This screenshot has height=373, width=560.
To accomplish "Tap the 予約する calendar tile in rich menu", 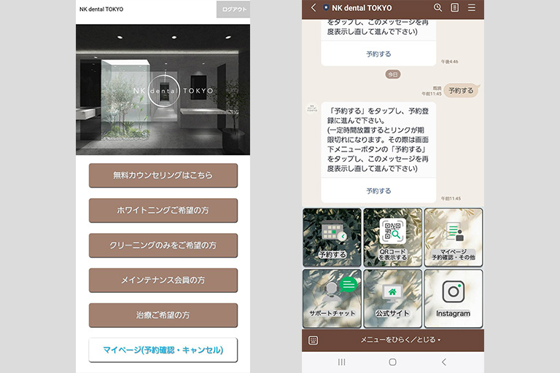I will [x=332, y=237].
